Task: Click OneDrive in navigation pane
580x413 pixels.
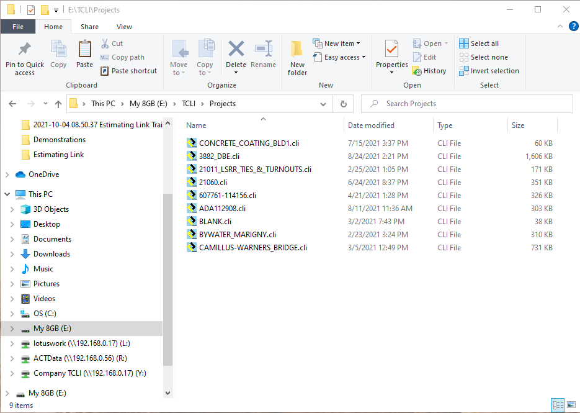Action: coord(43,175)
